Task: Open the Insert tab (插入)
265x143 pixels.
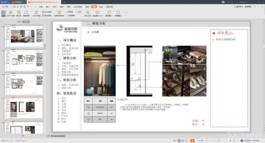Action: click(48, 7)
